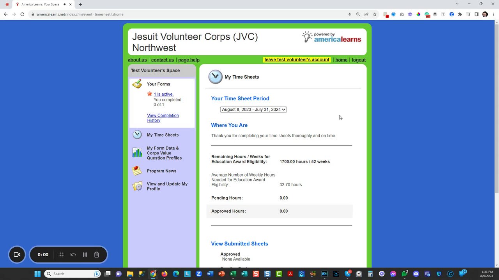The width and height of the screenshot is (499, 280).
Task: Delete the recording with trash icon
Action: tap(97, 254)
